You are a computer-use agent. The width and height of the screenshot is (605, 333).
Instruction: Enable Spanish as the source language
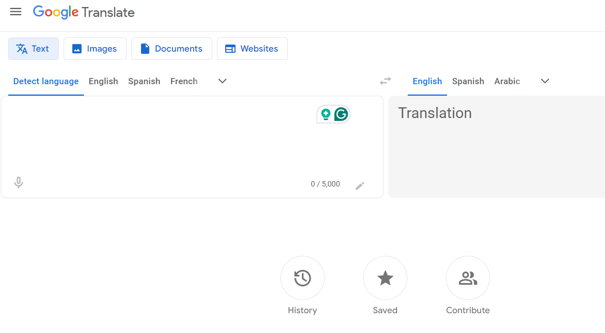pyautogui.click(x=144, y=81)
